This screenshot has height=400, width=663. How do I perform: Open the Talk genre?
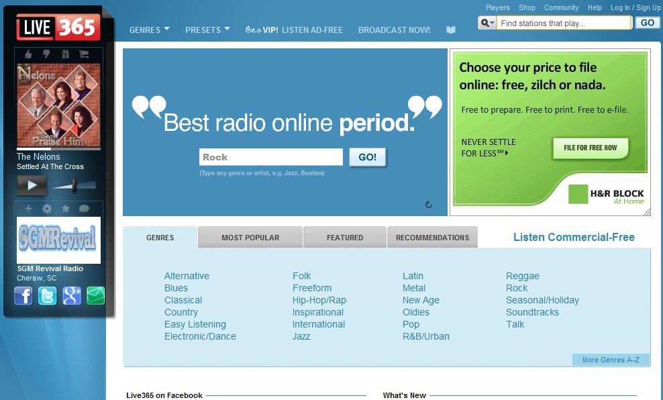[515, 324]
